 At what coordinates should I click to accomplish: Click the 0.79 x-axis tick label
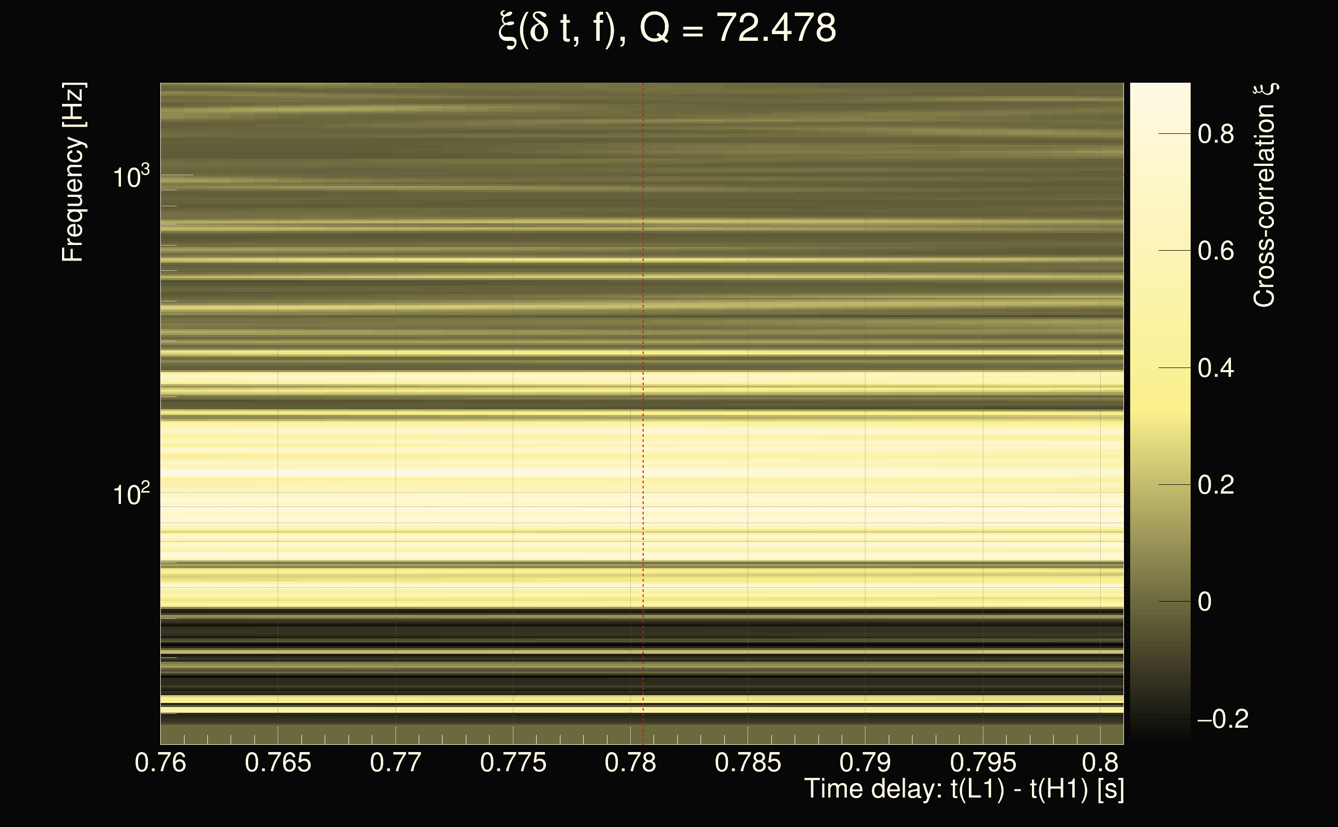865,762
